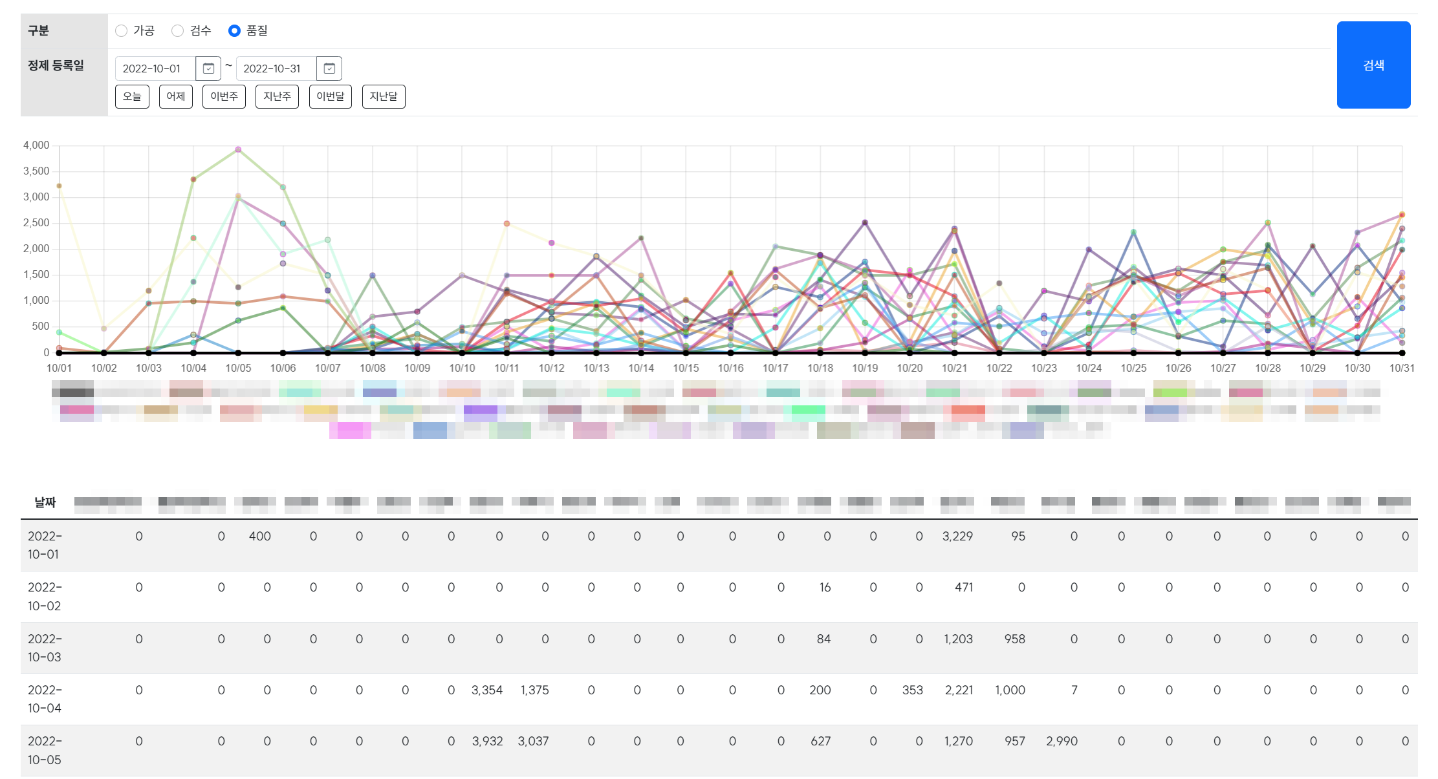Screen dimensions: 1438x779
Task: Edit the end date field 2022-10-31
Action: (x=276, y=69)
